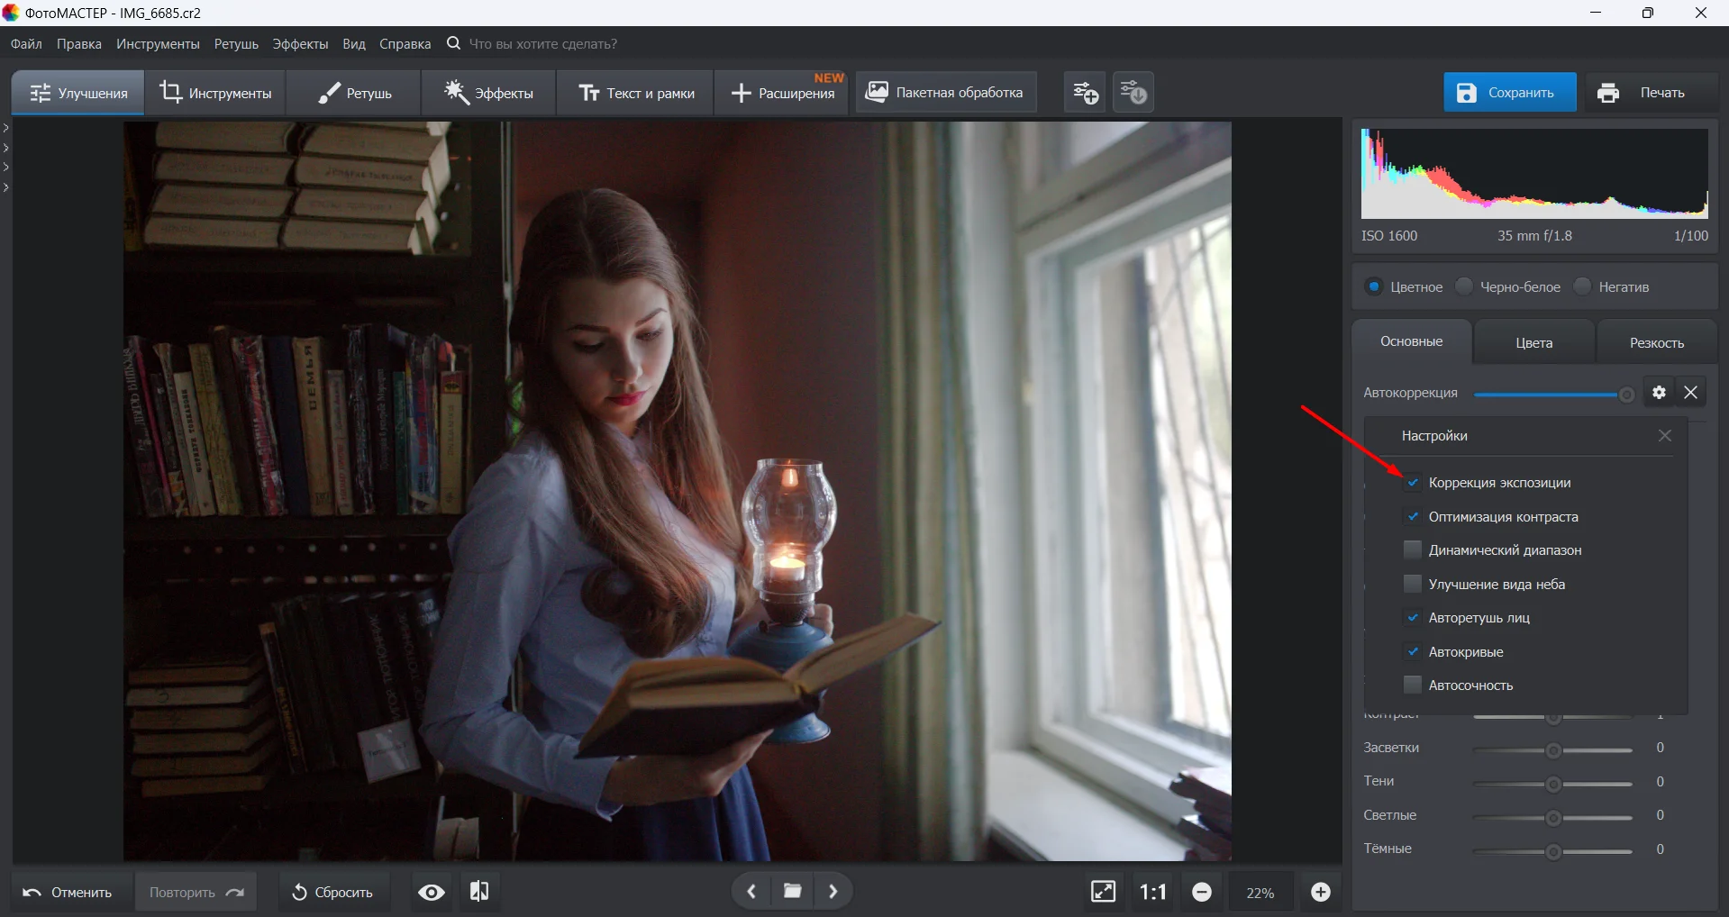Select the Цветное radio button
The image size is (1729, 917).
[x=1374, y=286]
